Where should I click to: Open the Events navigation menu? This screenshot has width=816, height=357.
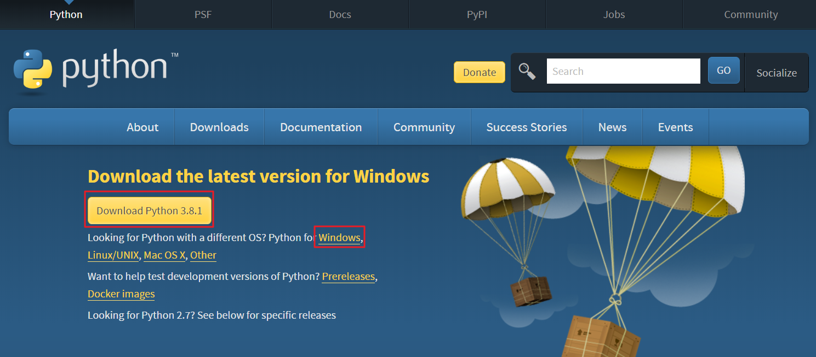point(675,127)
